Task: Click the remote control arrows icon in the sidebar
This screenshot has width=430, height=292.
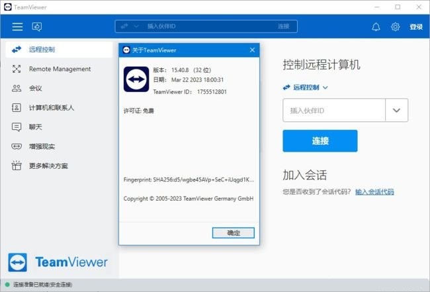Action: point(17,50)
